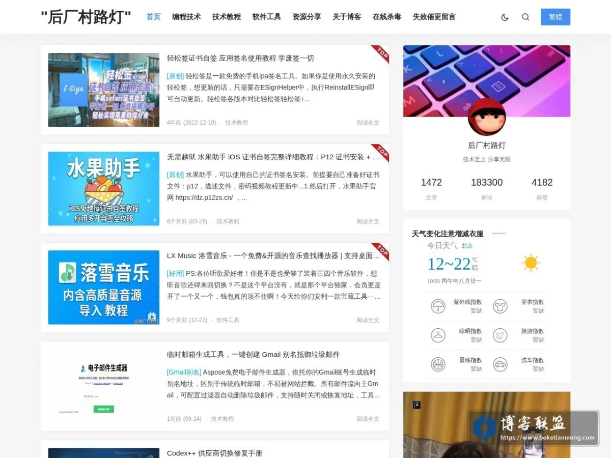Open 软件工具 category under the LX Music article
The image size is (611, 458).
[228, 320]
